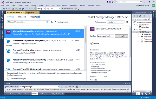This screenshot has width=156, height=99.
Task: Select Program.cs in Solution Explorer
Action: tap(148, 39)
